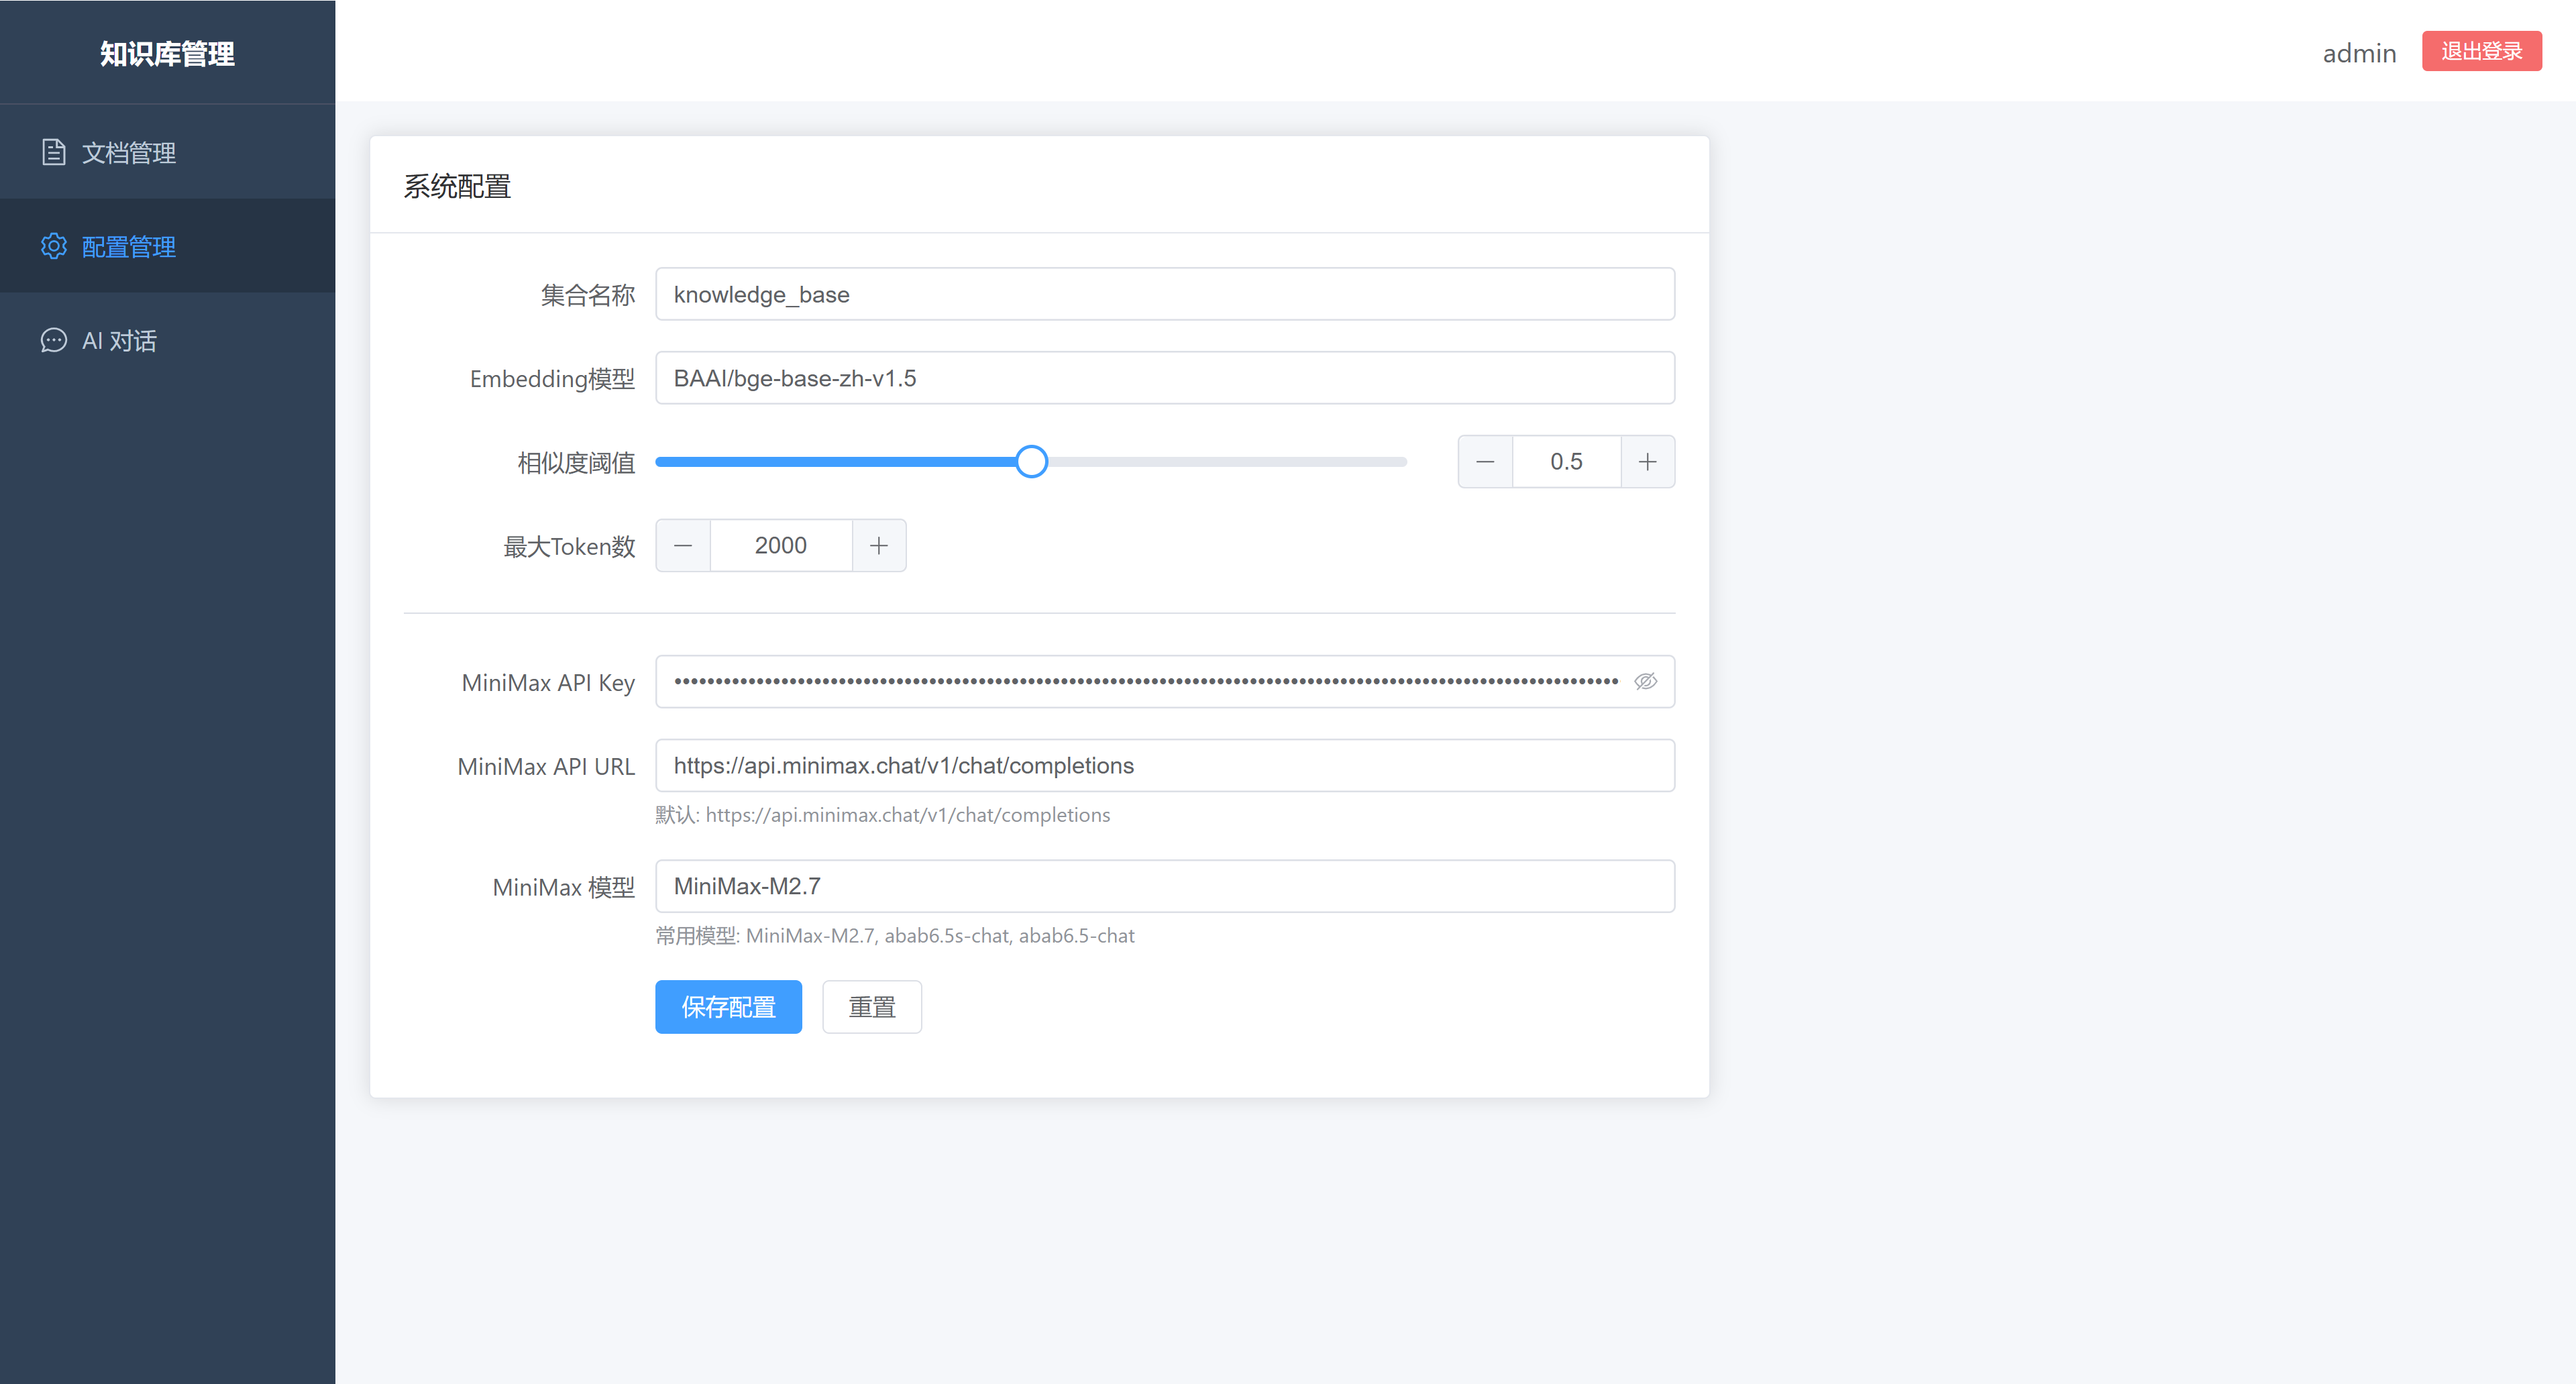This screenshot has width=2576, height=1384.
Task: Decrease similarity threshold with minus button
Action: point(1485,462)
